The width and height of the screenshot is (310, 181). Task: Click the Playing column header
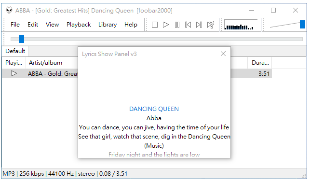click(13, 63)
